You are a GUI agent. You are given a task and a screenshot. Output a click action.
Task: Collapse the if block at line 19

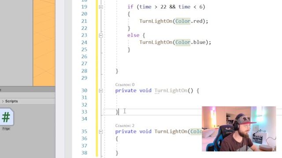(101, 7)
